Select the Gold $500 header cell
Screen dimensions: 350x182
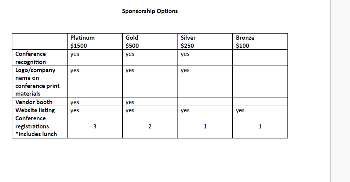tap(150, 42)
